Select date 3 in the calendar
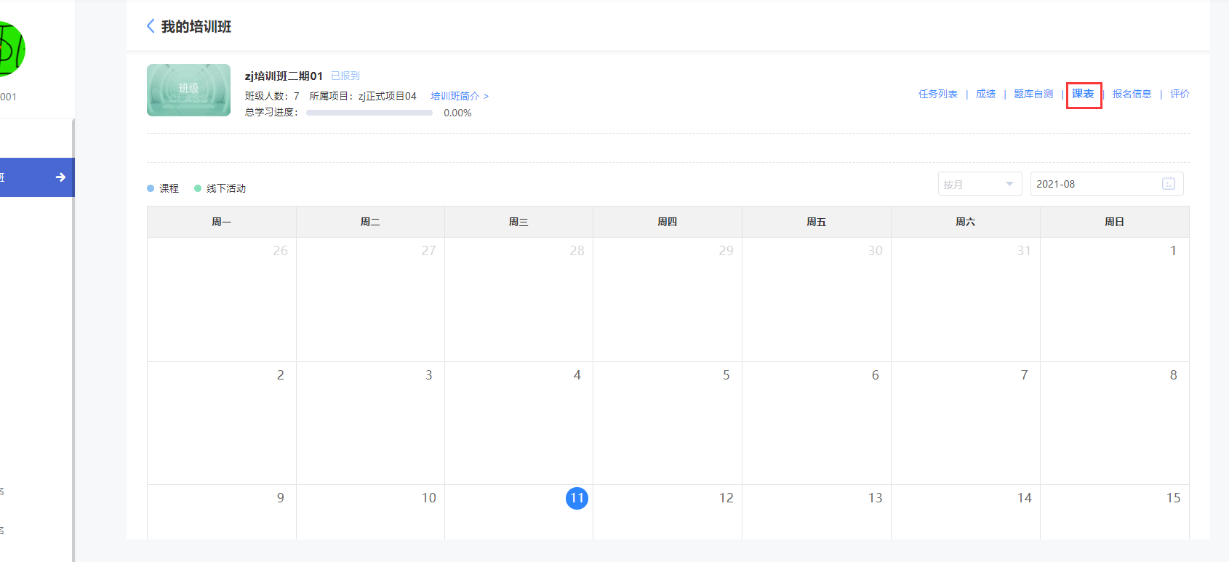This screenshot has width=1229, height=562. [429, 375]
